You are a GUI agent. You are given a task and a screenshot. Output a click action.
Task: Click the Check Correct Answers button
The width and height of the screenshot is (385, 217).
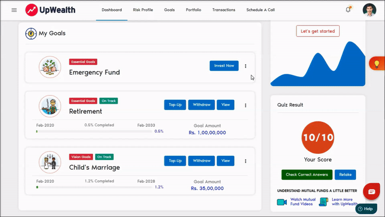pyautogui.click(x=307, y=175)
